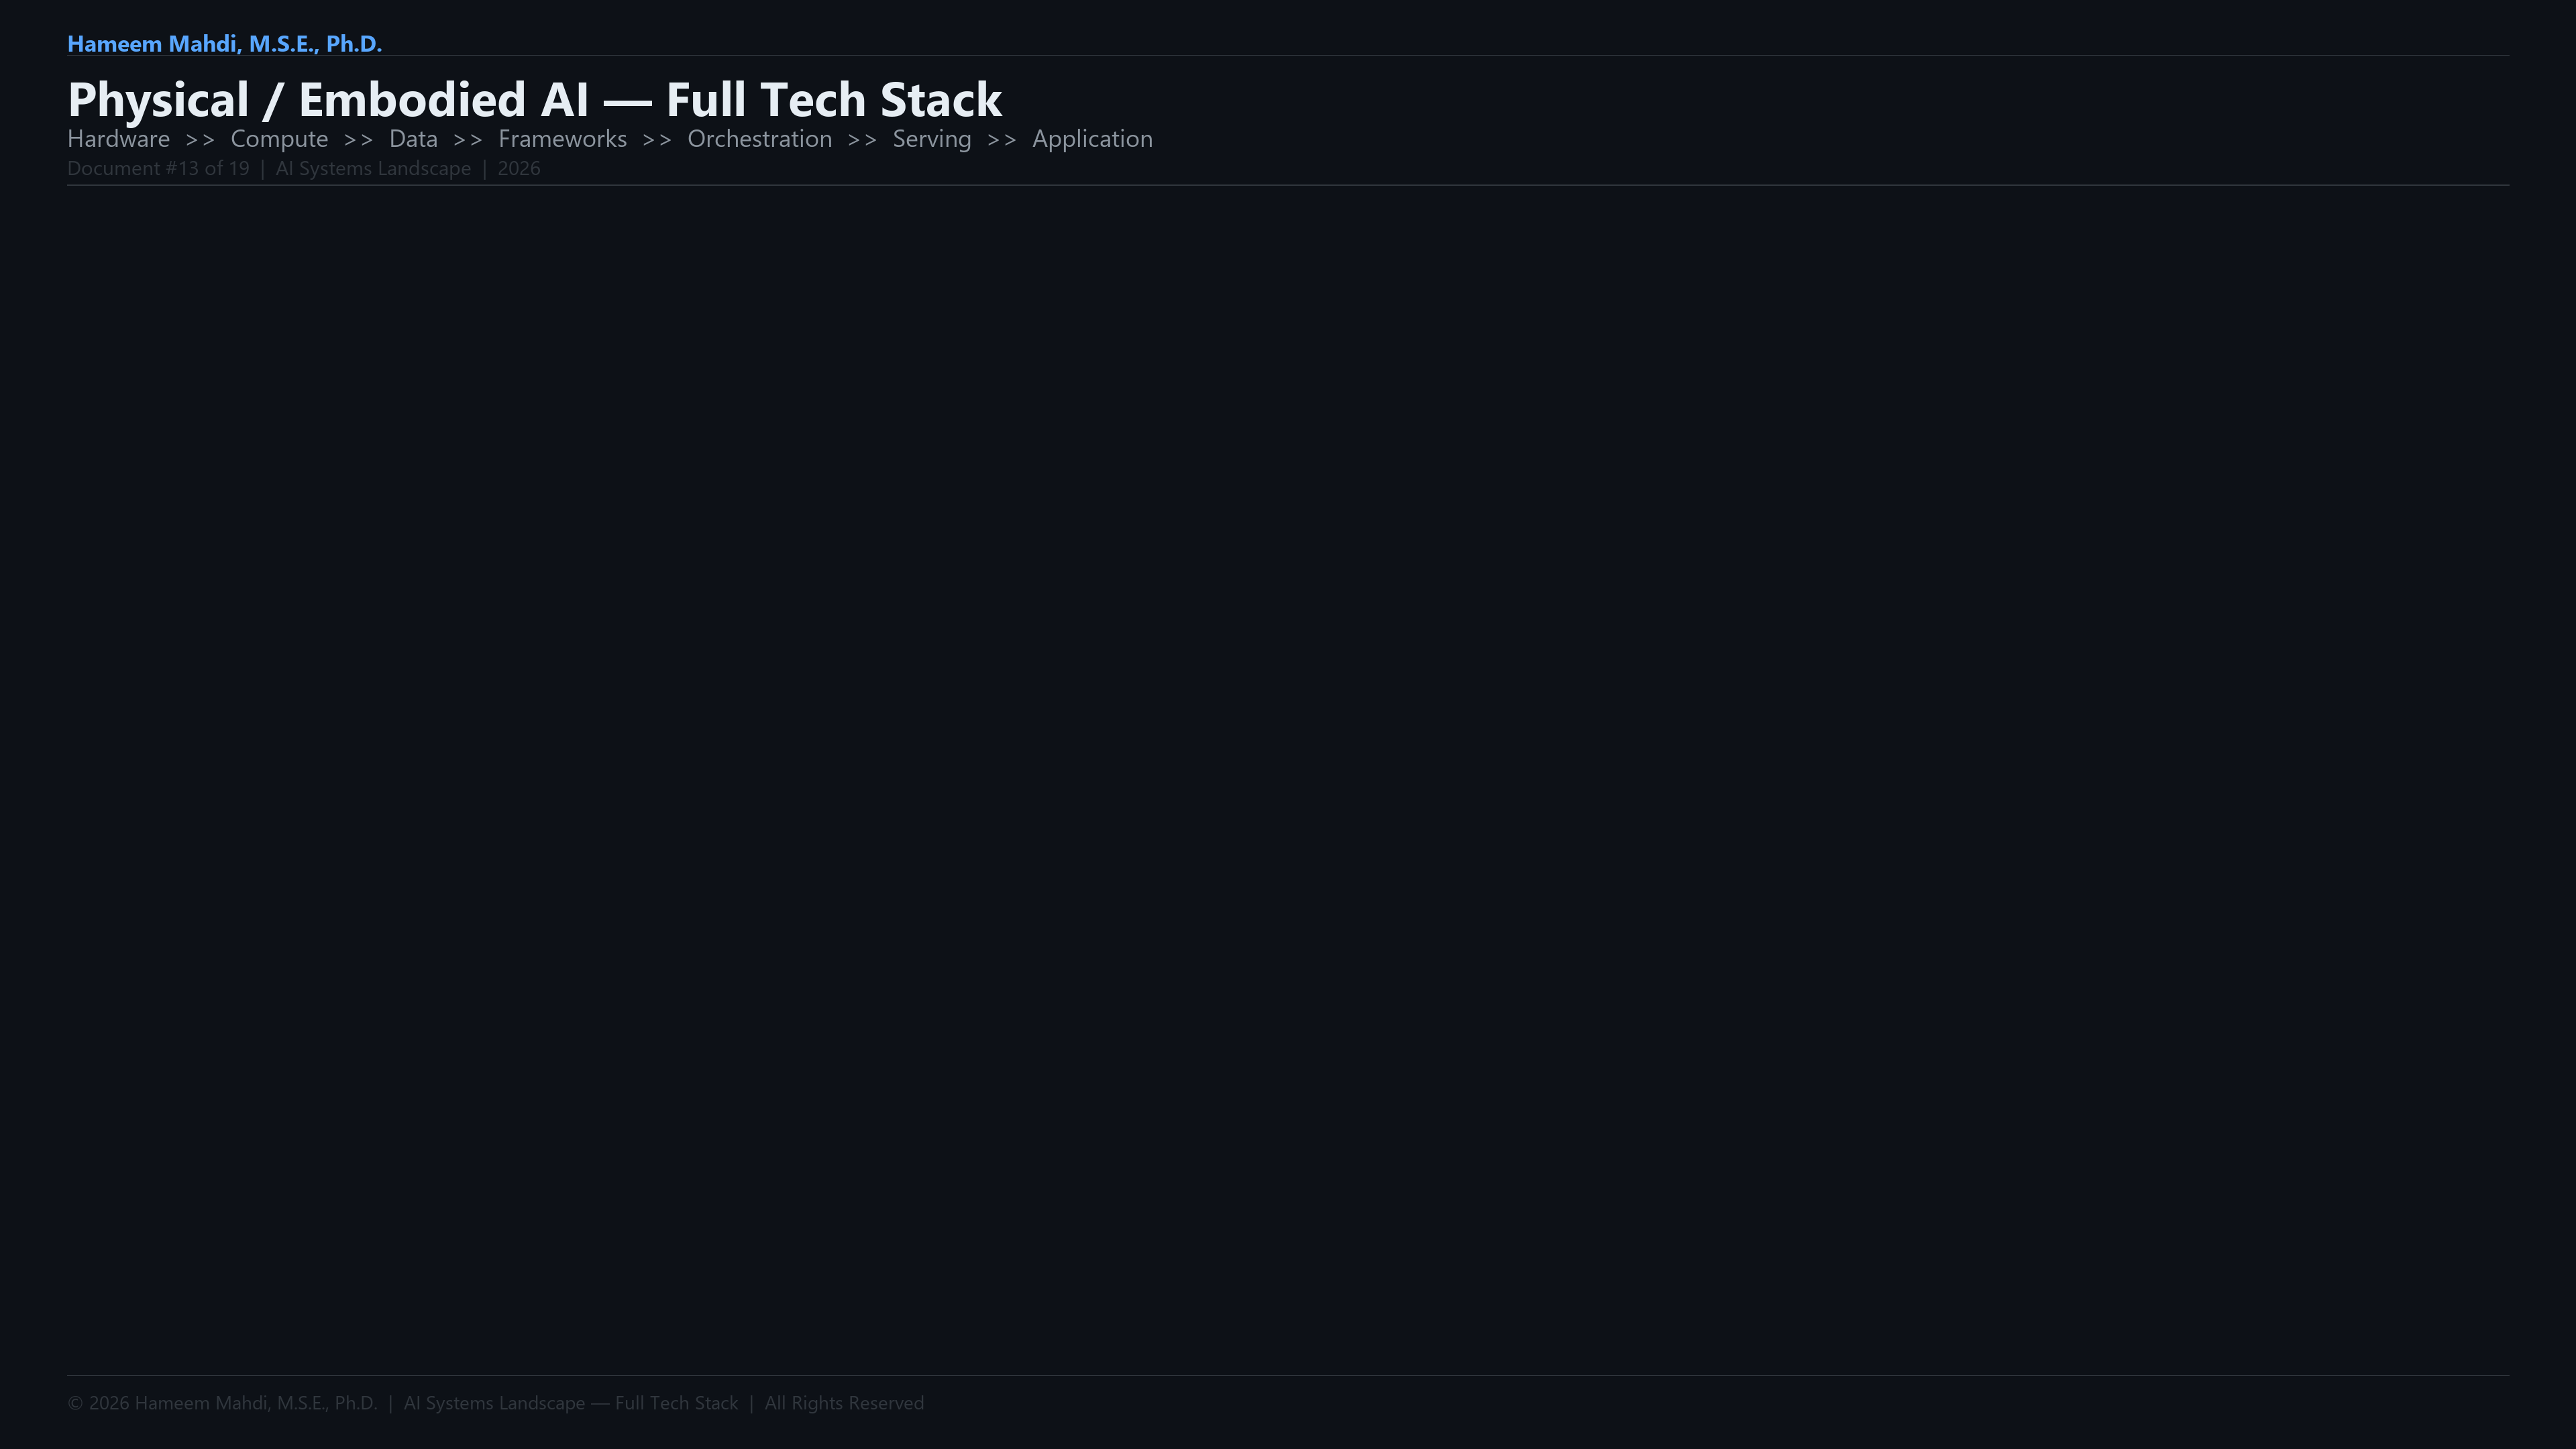The image size is (2576, 1449).
Task: Click Data in the stack breadcrumb
Action: coord(413,139)
